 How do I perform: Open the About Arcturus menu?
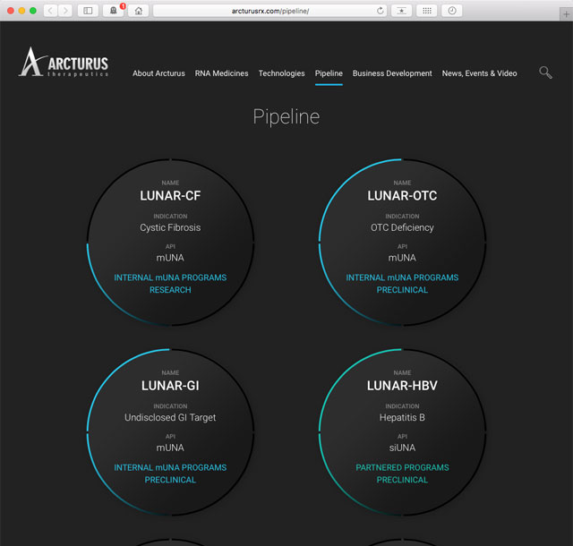(x=158, y=73)
